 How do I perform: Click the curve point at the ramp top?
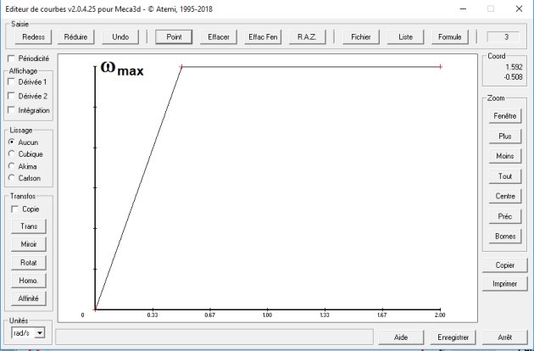[x=181, y=67]
